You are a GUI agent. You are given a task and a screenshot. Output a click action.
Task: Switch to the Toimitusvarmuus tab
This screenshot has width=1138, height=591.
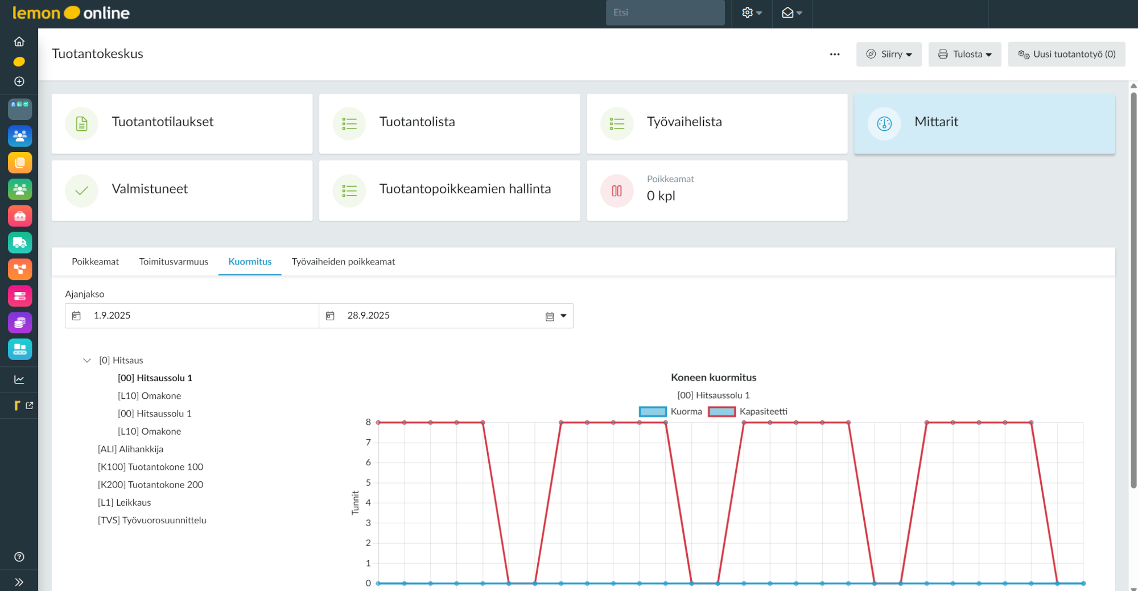(173, 262)
